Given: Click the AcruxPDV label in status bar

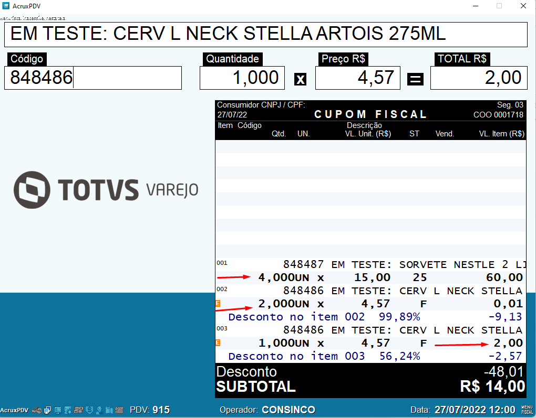Looking at the screenshot, I should (x=14, y=410).
